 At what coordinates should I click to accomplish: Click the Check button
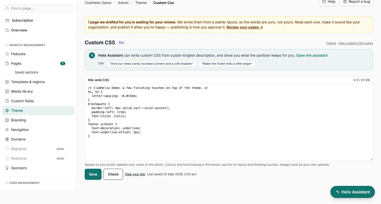coord(113,174)
